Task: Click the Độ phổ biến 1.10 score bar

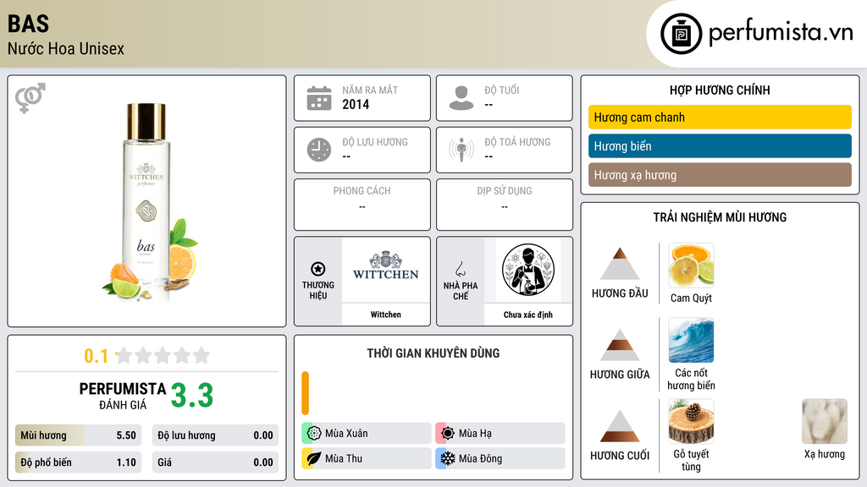Action: pyautogui.click(x=78, y=462)
